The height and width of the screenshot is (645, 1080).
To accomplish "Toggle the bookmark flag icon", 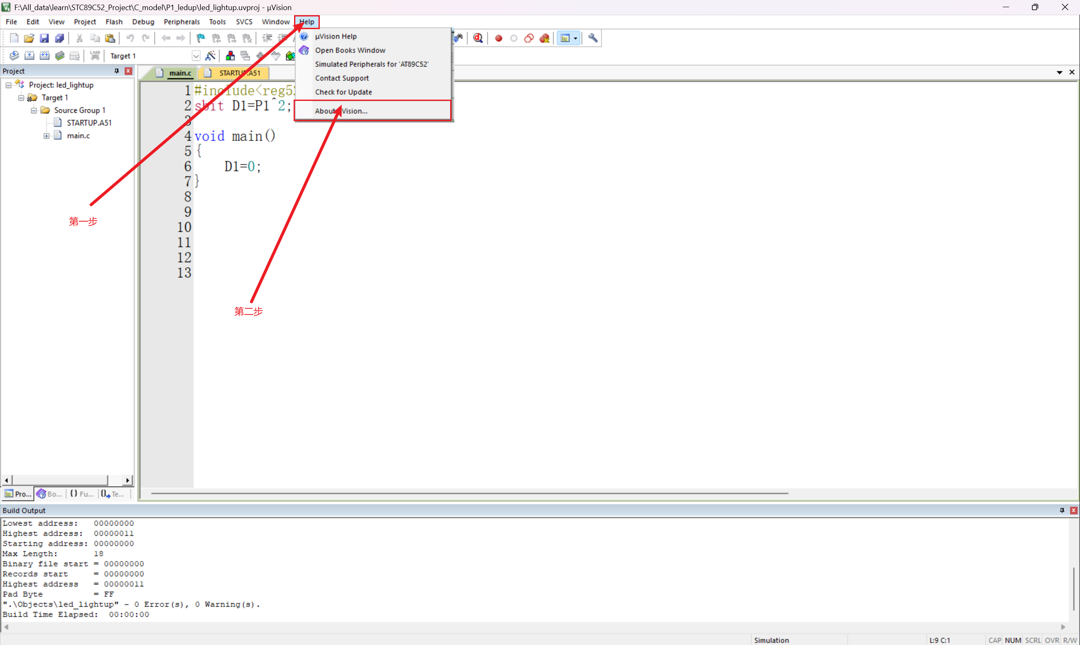I will [x=201, y=38].
